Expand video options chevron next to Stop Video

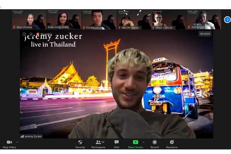pos(17,142)
